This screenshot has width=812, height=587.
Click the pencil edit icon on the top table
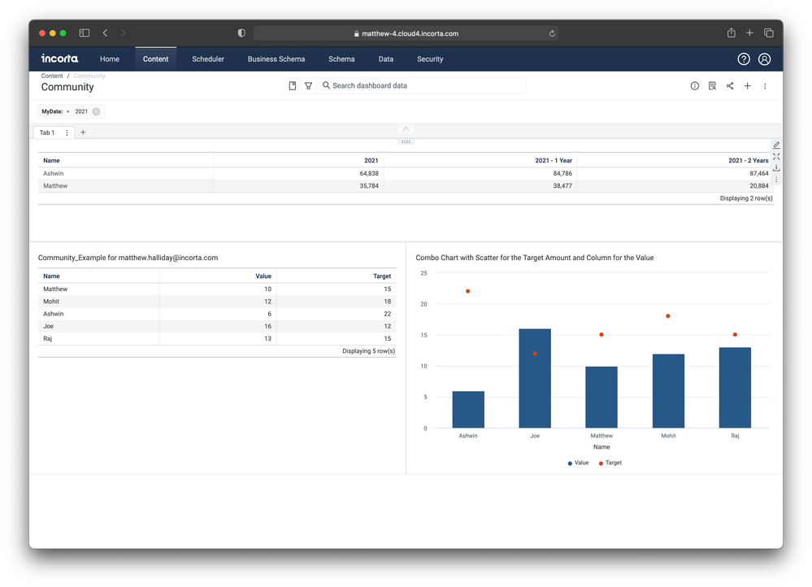point(776,145)
